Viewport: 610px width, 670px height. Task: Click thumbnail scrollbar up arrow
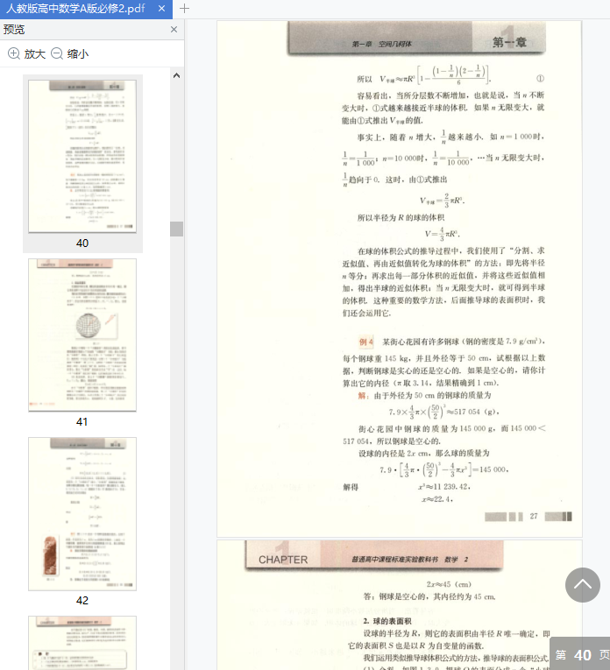176,75
